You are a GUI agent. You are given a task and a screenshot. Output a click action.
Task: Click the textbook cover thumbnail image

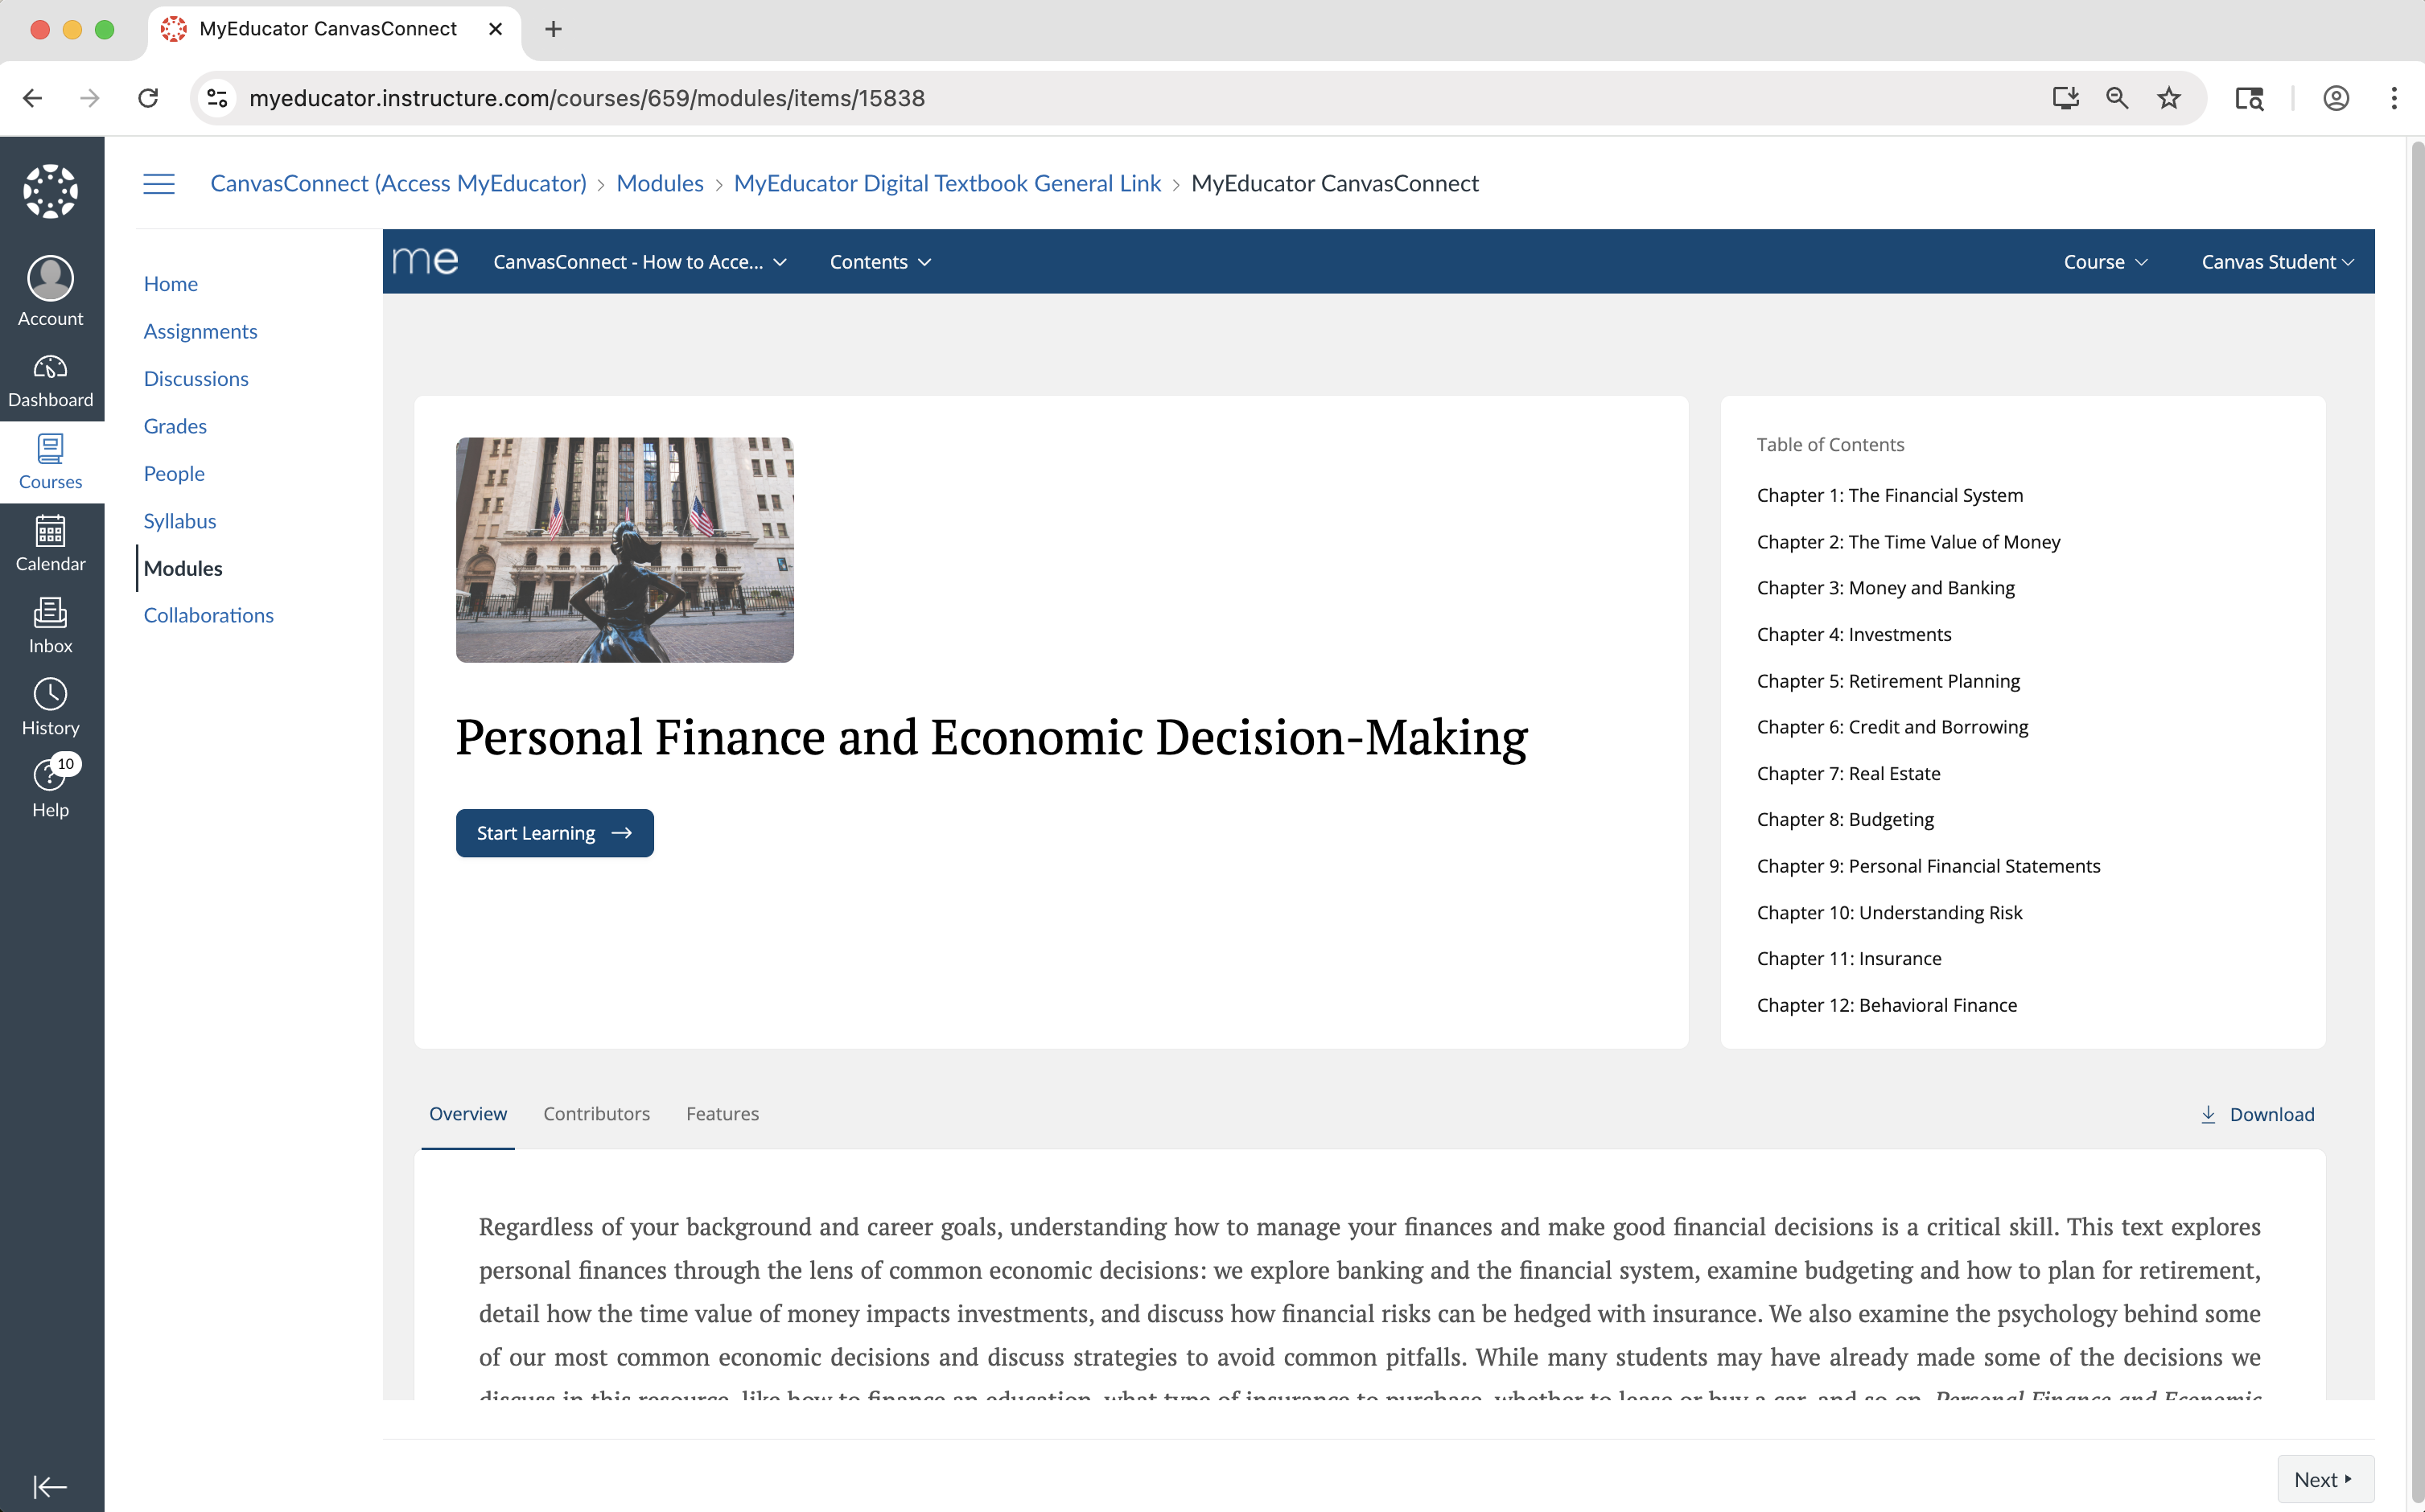click(x=624, y=550)
